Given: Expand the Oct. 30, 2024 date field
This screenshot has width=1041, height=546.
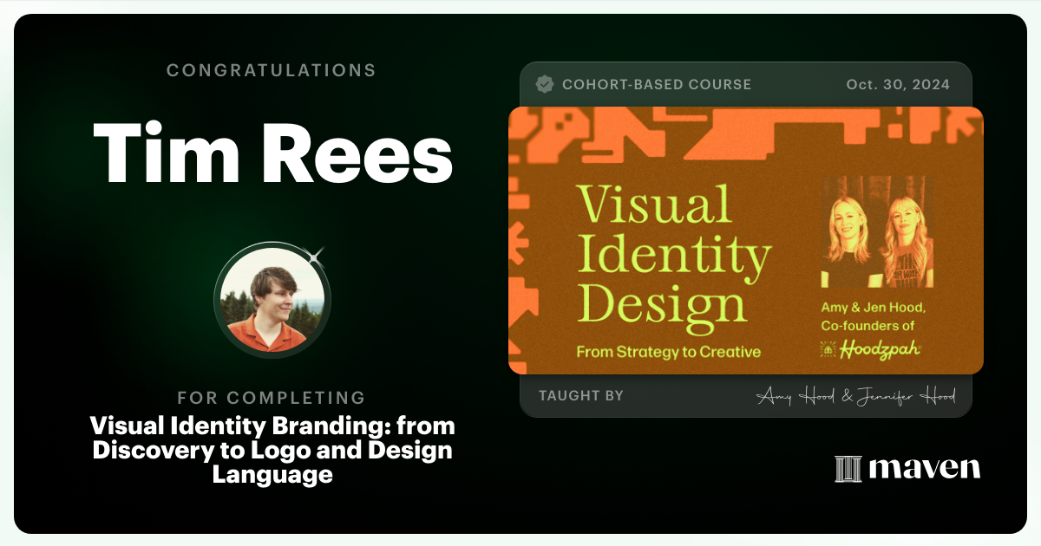Looking at the screenshot, I should click(x=898, y=84).
